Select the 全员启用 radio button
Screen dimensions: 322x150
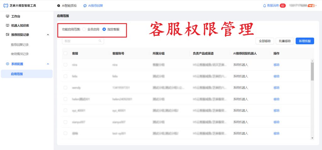pyautogui.click(x=84, y=29)
